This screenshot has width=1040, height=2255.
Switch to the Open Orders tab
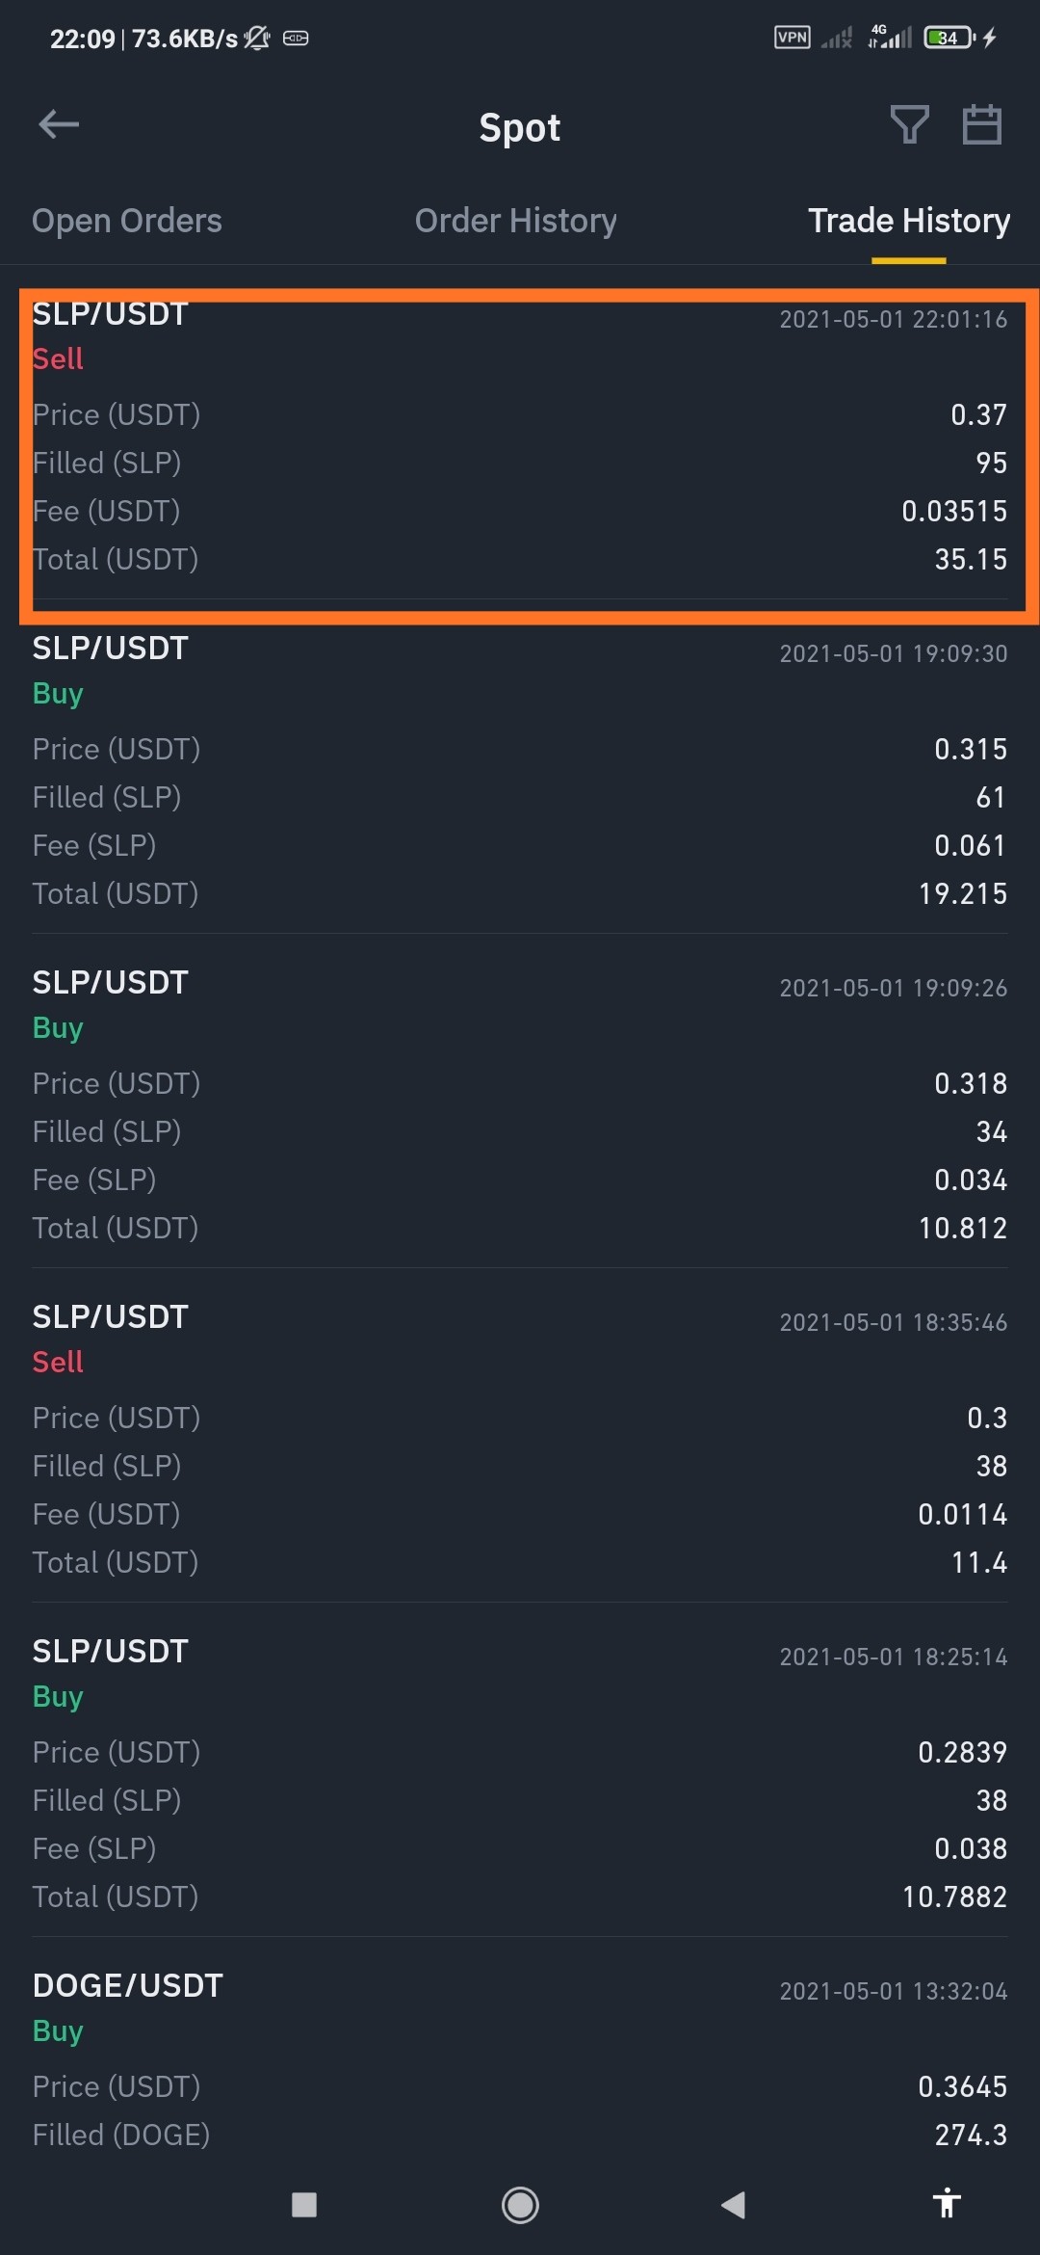(x=127, y=221)
